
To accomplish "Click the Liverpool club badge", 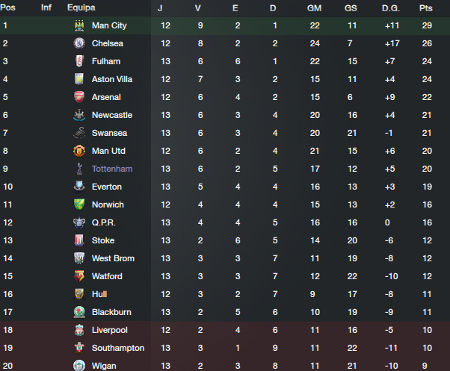I will point(78,330).
